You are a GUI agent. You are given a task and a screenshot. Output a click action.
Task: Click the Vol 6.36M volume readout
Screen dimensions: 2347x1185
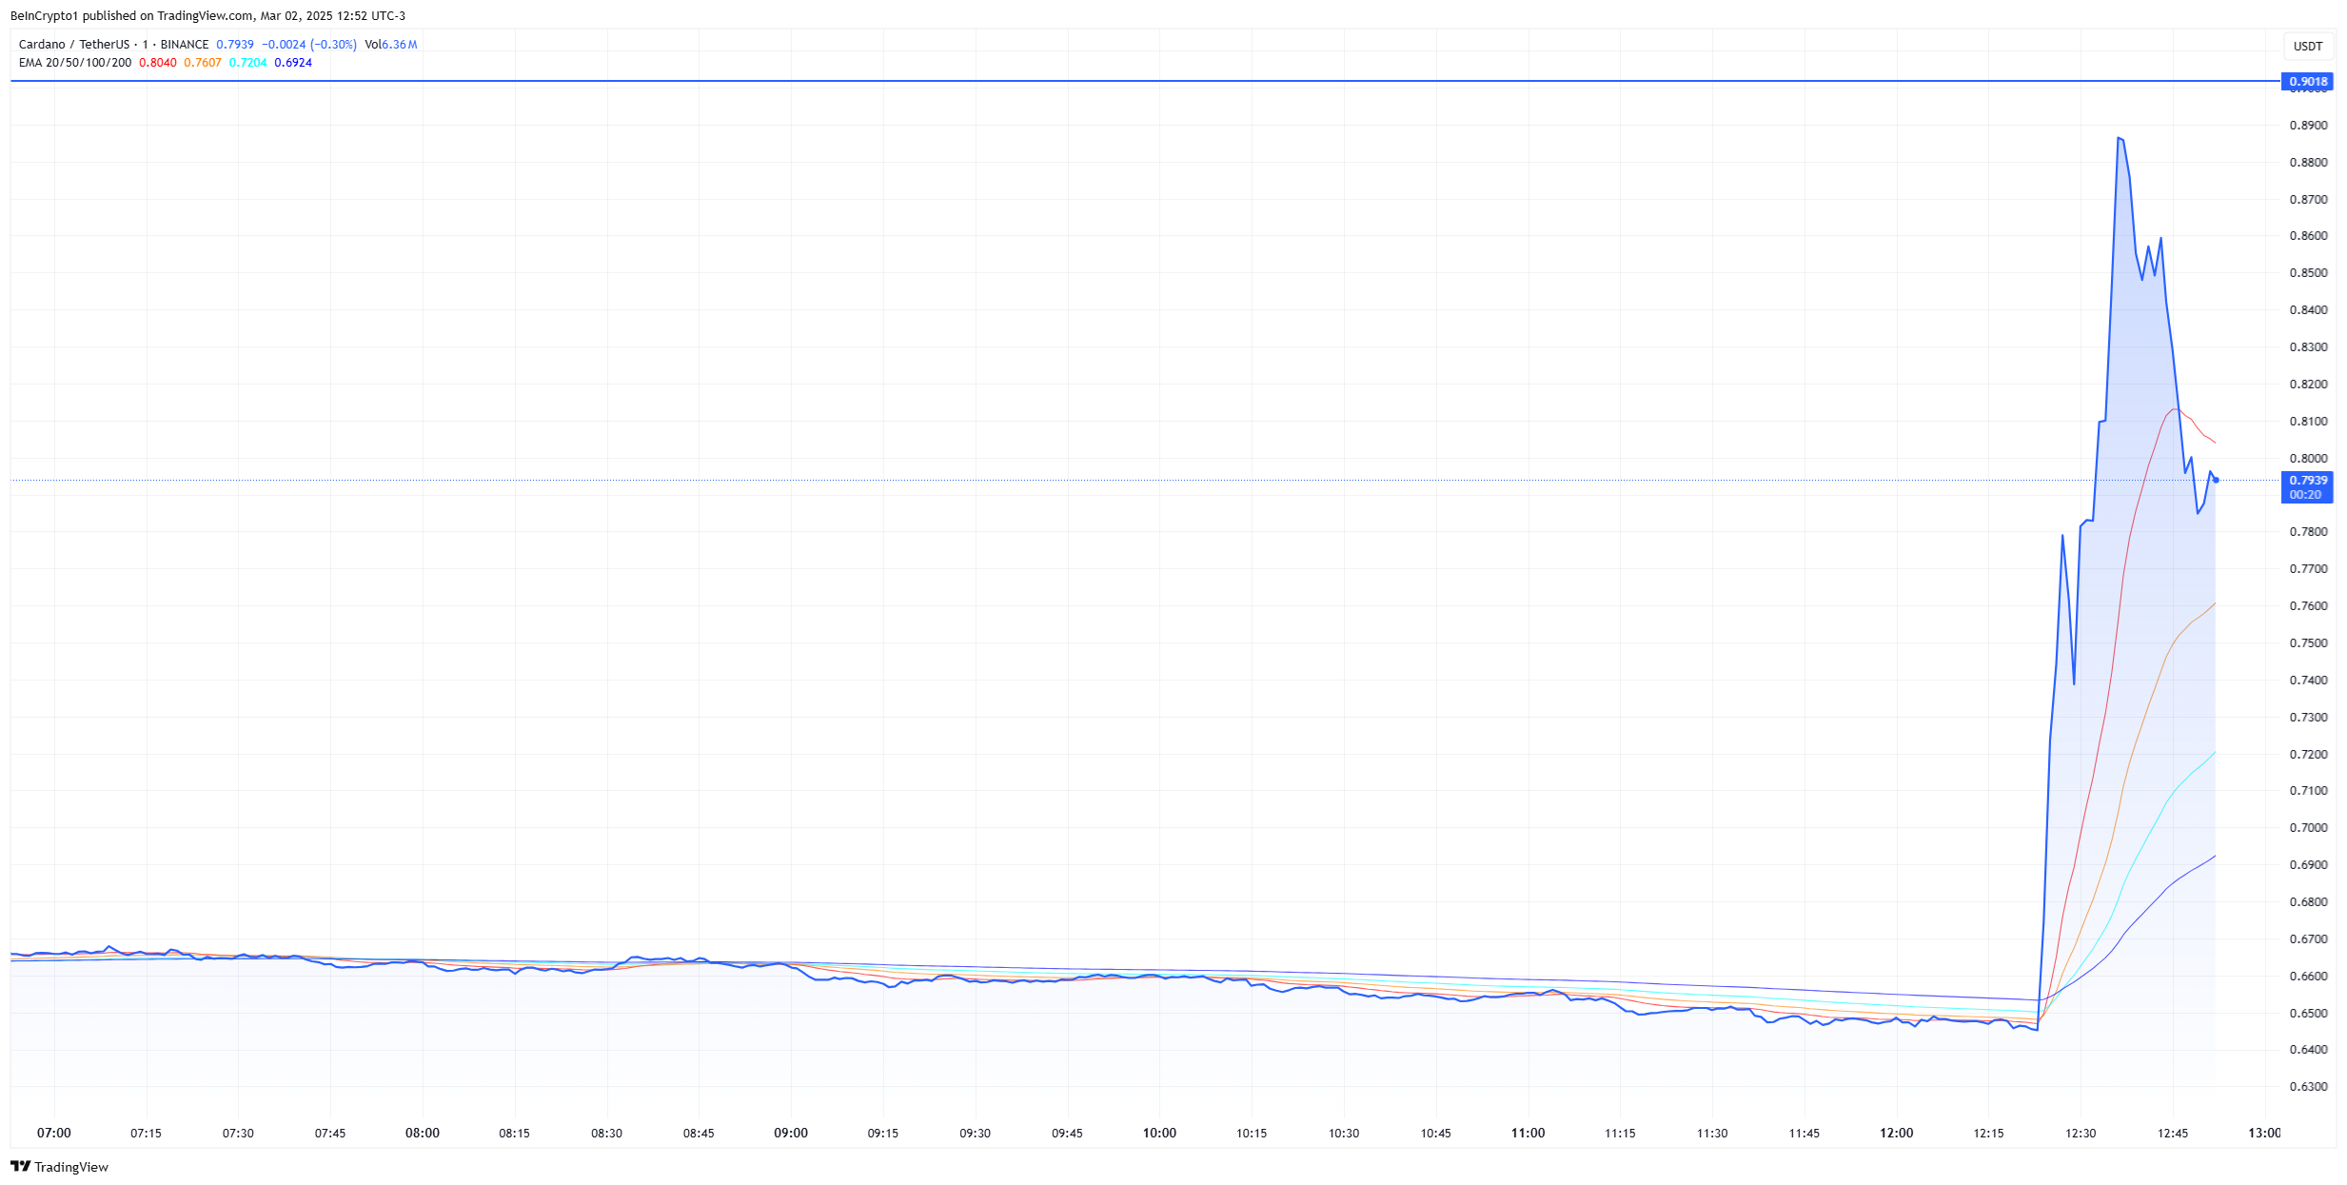[x=390, y=45]
